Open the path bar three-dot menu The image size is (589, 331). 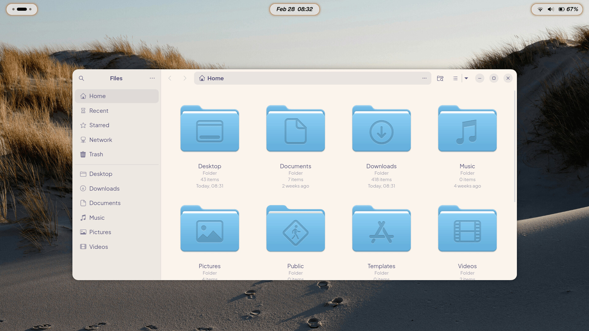coord(424,78)
